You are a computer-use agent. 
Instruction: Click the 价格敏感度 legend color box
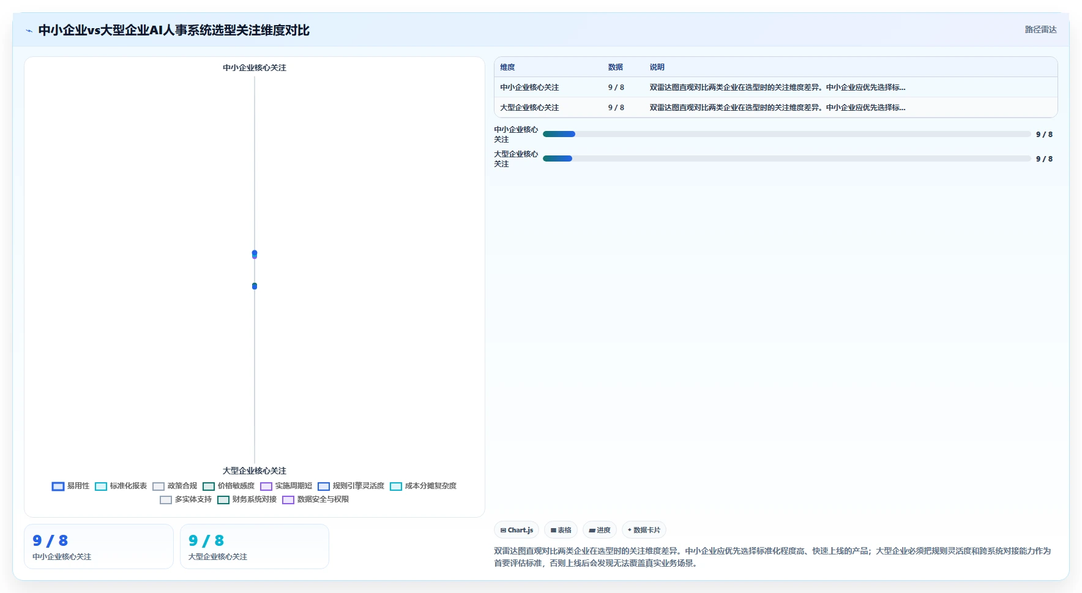click(209, 487)
